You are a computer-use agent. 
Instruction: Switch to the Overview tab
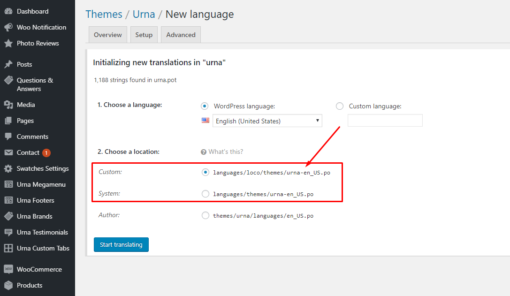coord(107,35)
